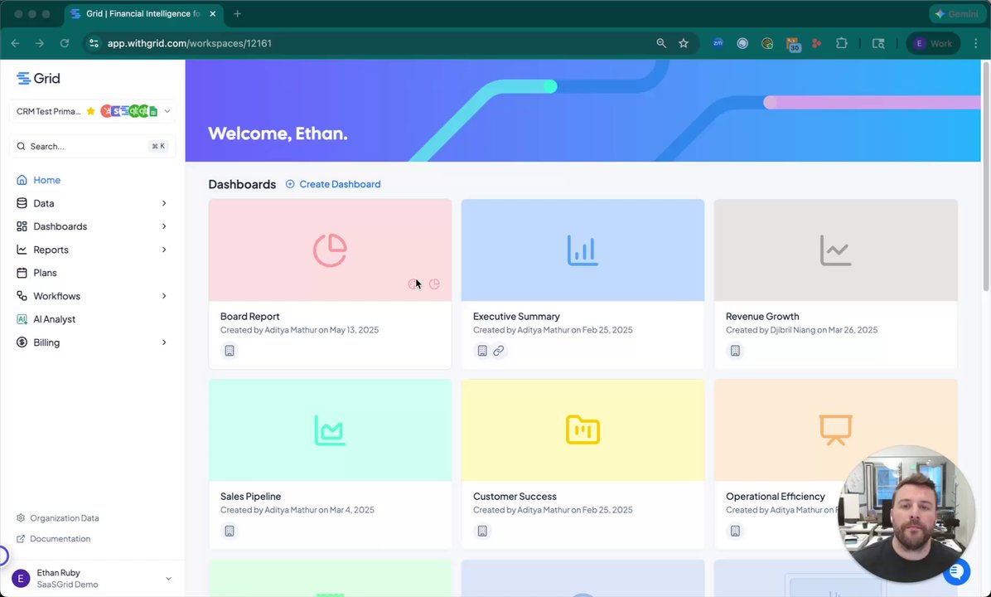The image size is (991, 597).
Task: Click the Create Dashboard button
Action: pyautogui.click(x=333, y=184)
